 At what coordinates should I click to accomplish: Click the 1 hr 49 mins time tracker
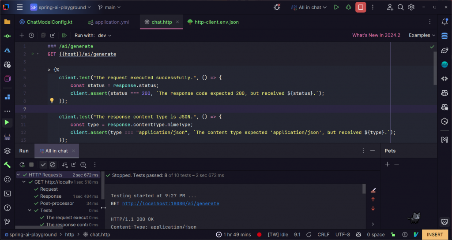(234, 235)
